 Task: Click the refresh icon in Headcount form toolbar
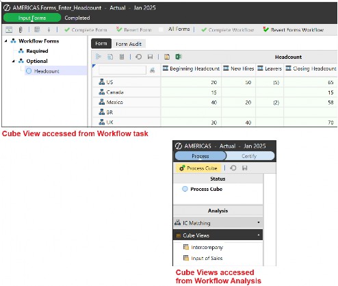click(138, 57)
